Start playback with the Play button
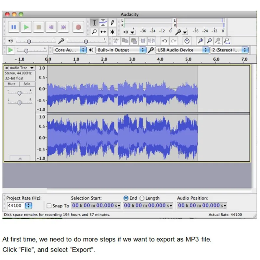The image size is (260, 260). click(x=26, y=27)
